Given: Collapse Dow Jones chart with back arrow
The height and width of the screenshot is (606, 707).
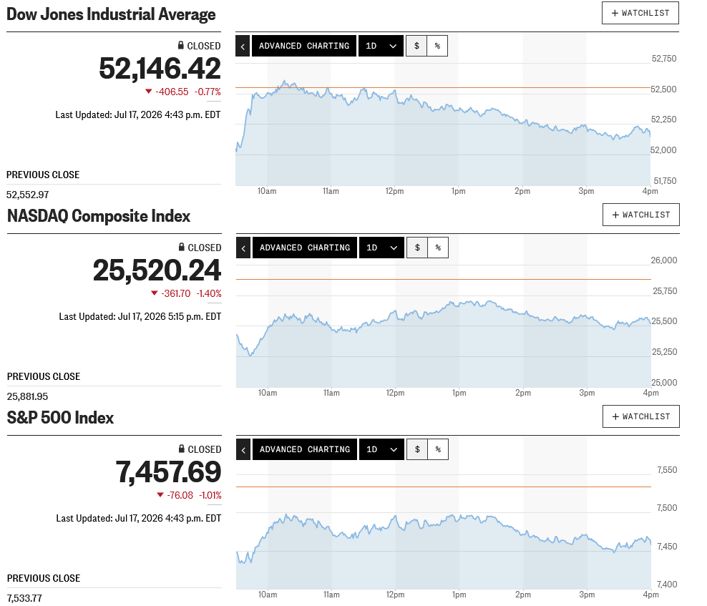Looking at the screenshot, I should coord(243,46).
